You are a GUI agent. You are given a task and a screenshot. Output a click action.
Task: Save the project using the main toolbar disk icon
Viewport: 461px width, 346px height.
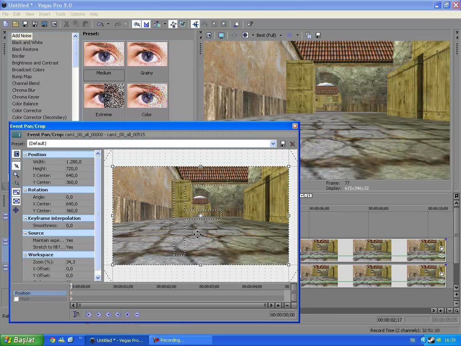[25, 24]
